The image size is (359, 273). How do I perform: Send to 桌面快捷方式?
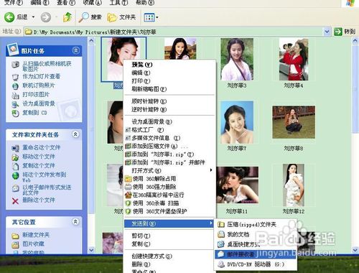(256, 244)
